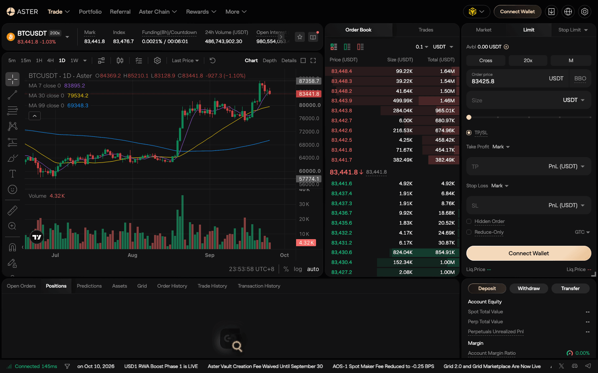Toggle log scale on chart
598x373 pixels.
pyautogui.click(x=298, y=269)
